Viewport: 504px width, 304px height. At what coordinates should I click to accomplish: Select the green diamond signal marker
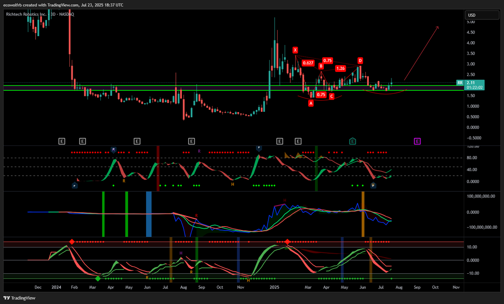click(x=97, y=278)
